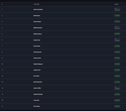
Task: Select the participant name in row 14
Action: 37,88
